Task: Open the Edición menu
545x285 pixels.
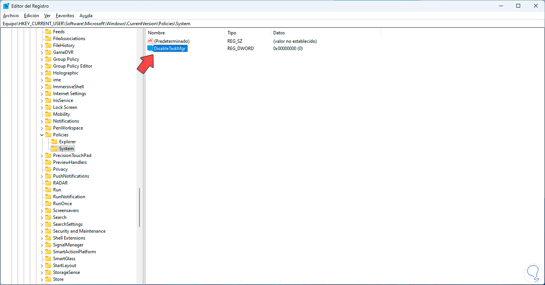Action: click(x=31, y=16)
